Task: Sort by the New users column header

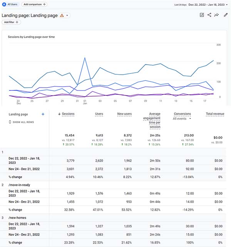Action: [x=124, y=114]
